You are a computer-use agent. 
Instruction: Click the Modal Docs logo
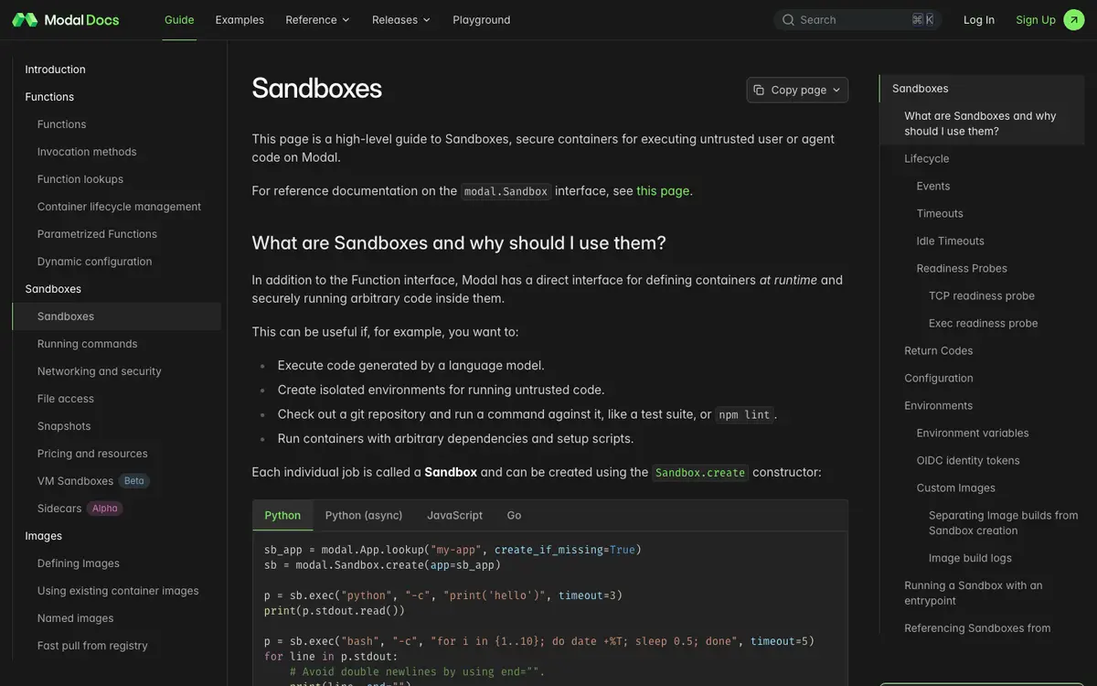coord(65,19)
